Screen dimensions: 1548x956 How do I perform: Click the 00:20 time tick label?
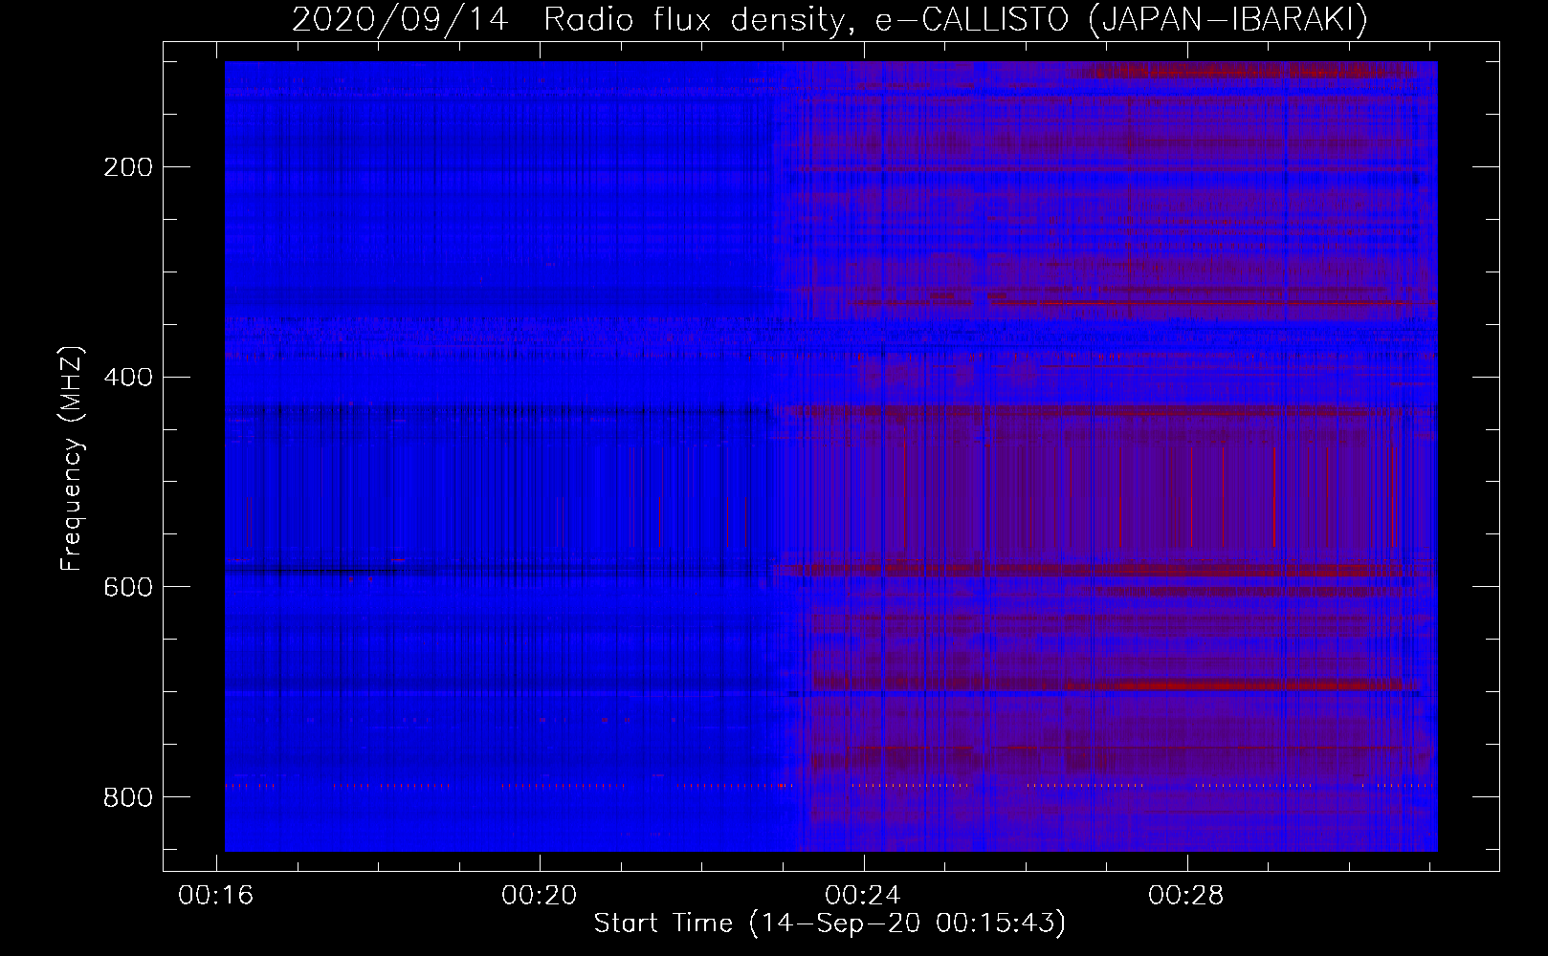[540, 896]
